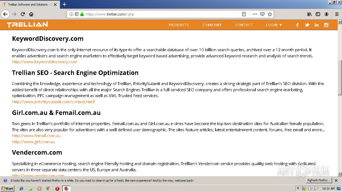
Task: Show site information icon in address bar
Action: [x=71, y=14]
